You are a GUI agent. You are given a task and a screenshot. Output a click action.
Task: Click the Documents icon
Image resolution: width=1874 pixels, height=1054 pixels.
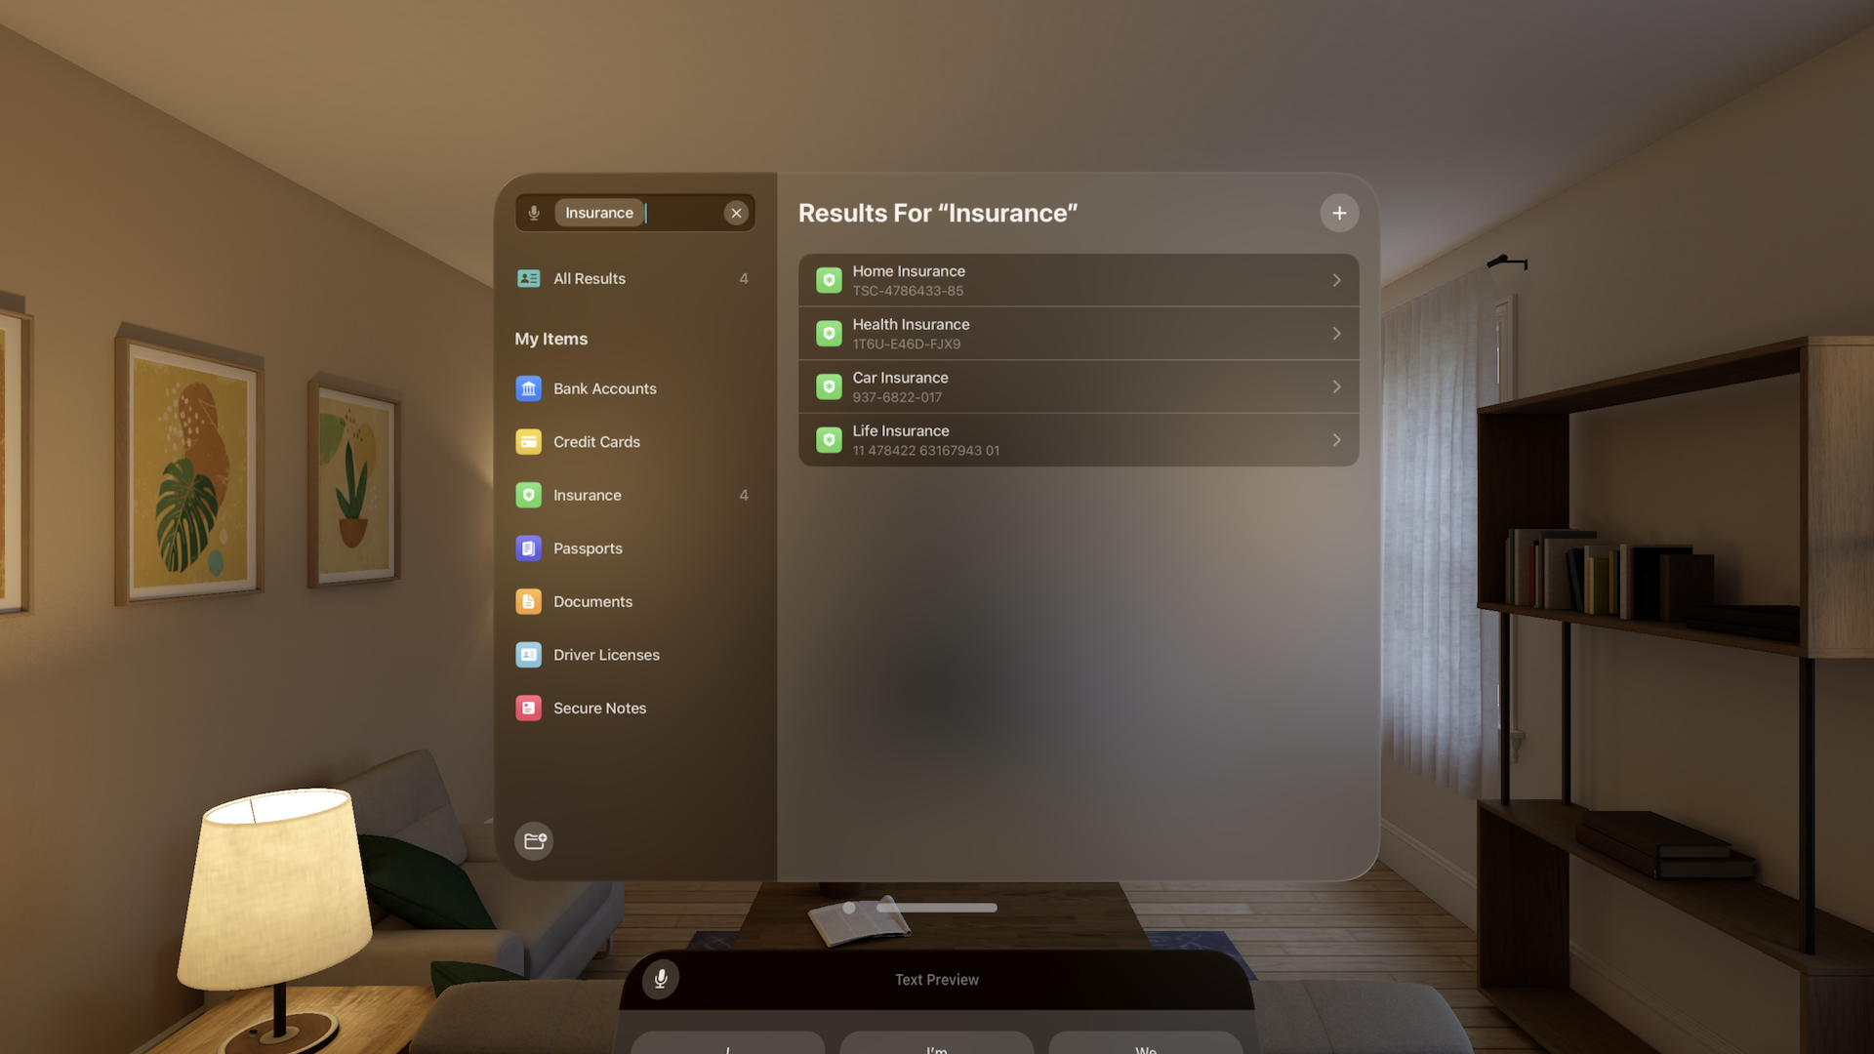click(x=528, y=602)
